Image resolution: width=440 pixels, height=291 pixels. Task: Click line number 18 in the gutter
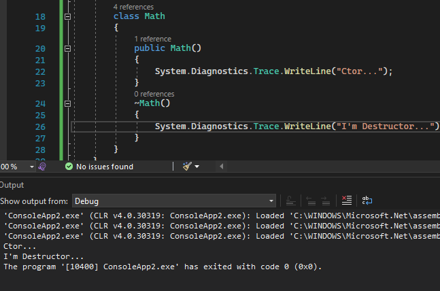pyautogui.click(x=40, y=17)
